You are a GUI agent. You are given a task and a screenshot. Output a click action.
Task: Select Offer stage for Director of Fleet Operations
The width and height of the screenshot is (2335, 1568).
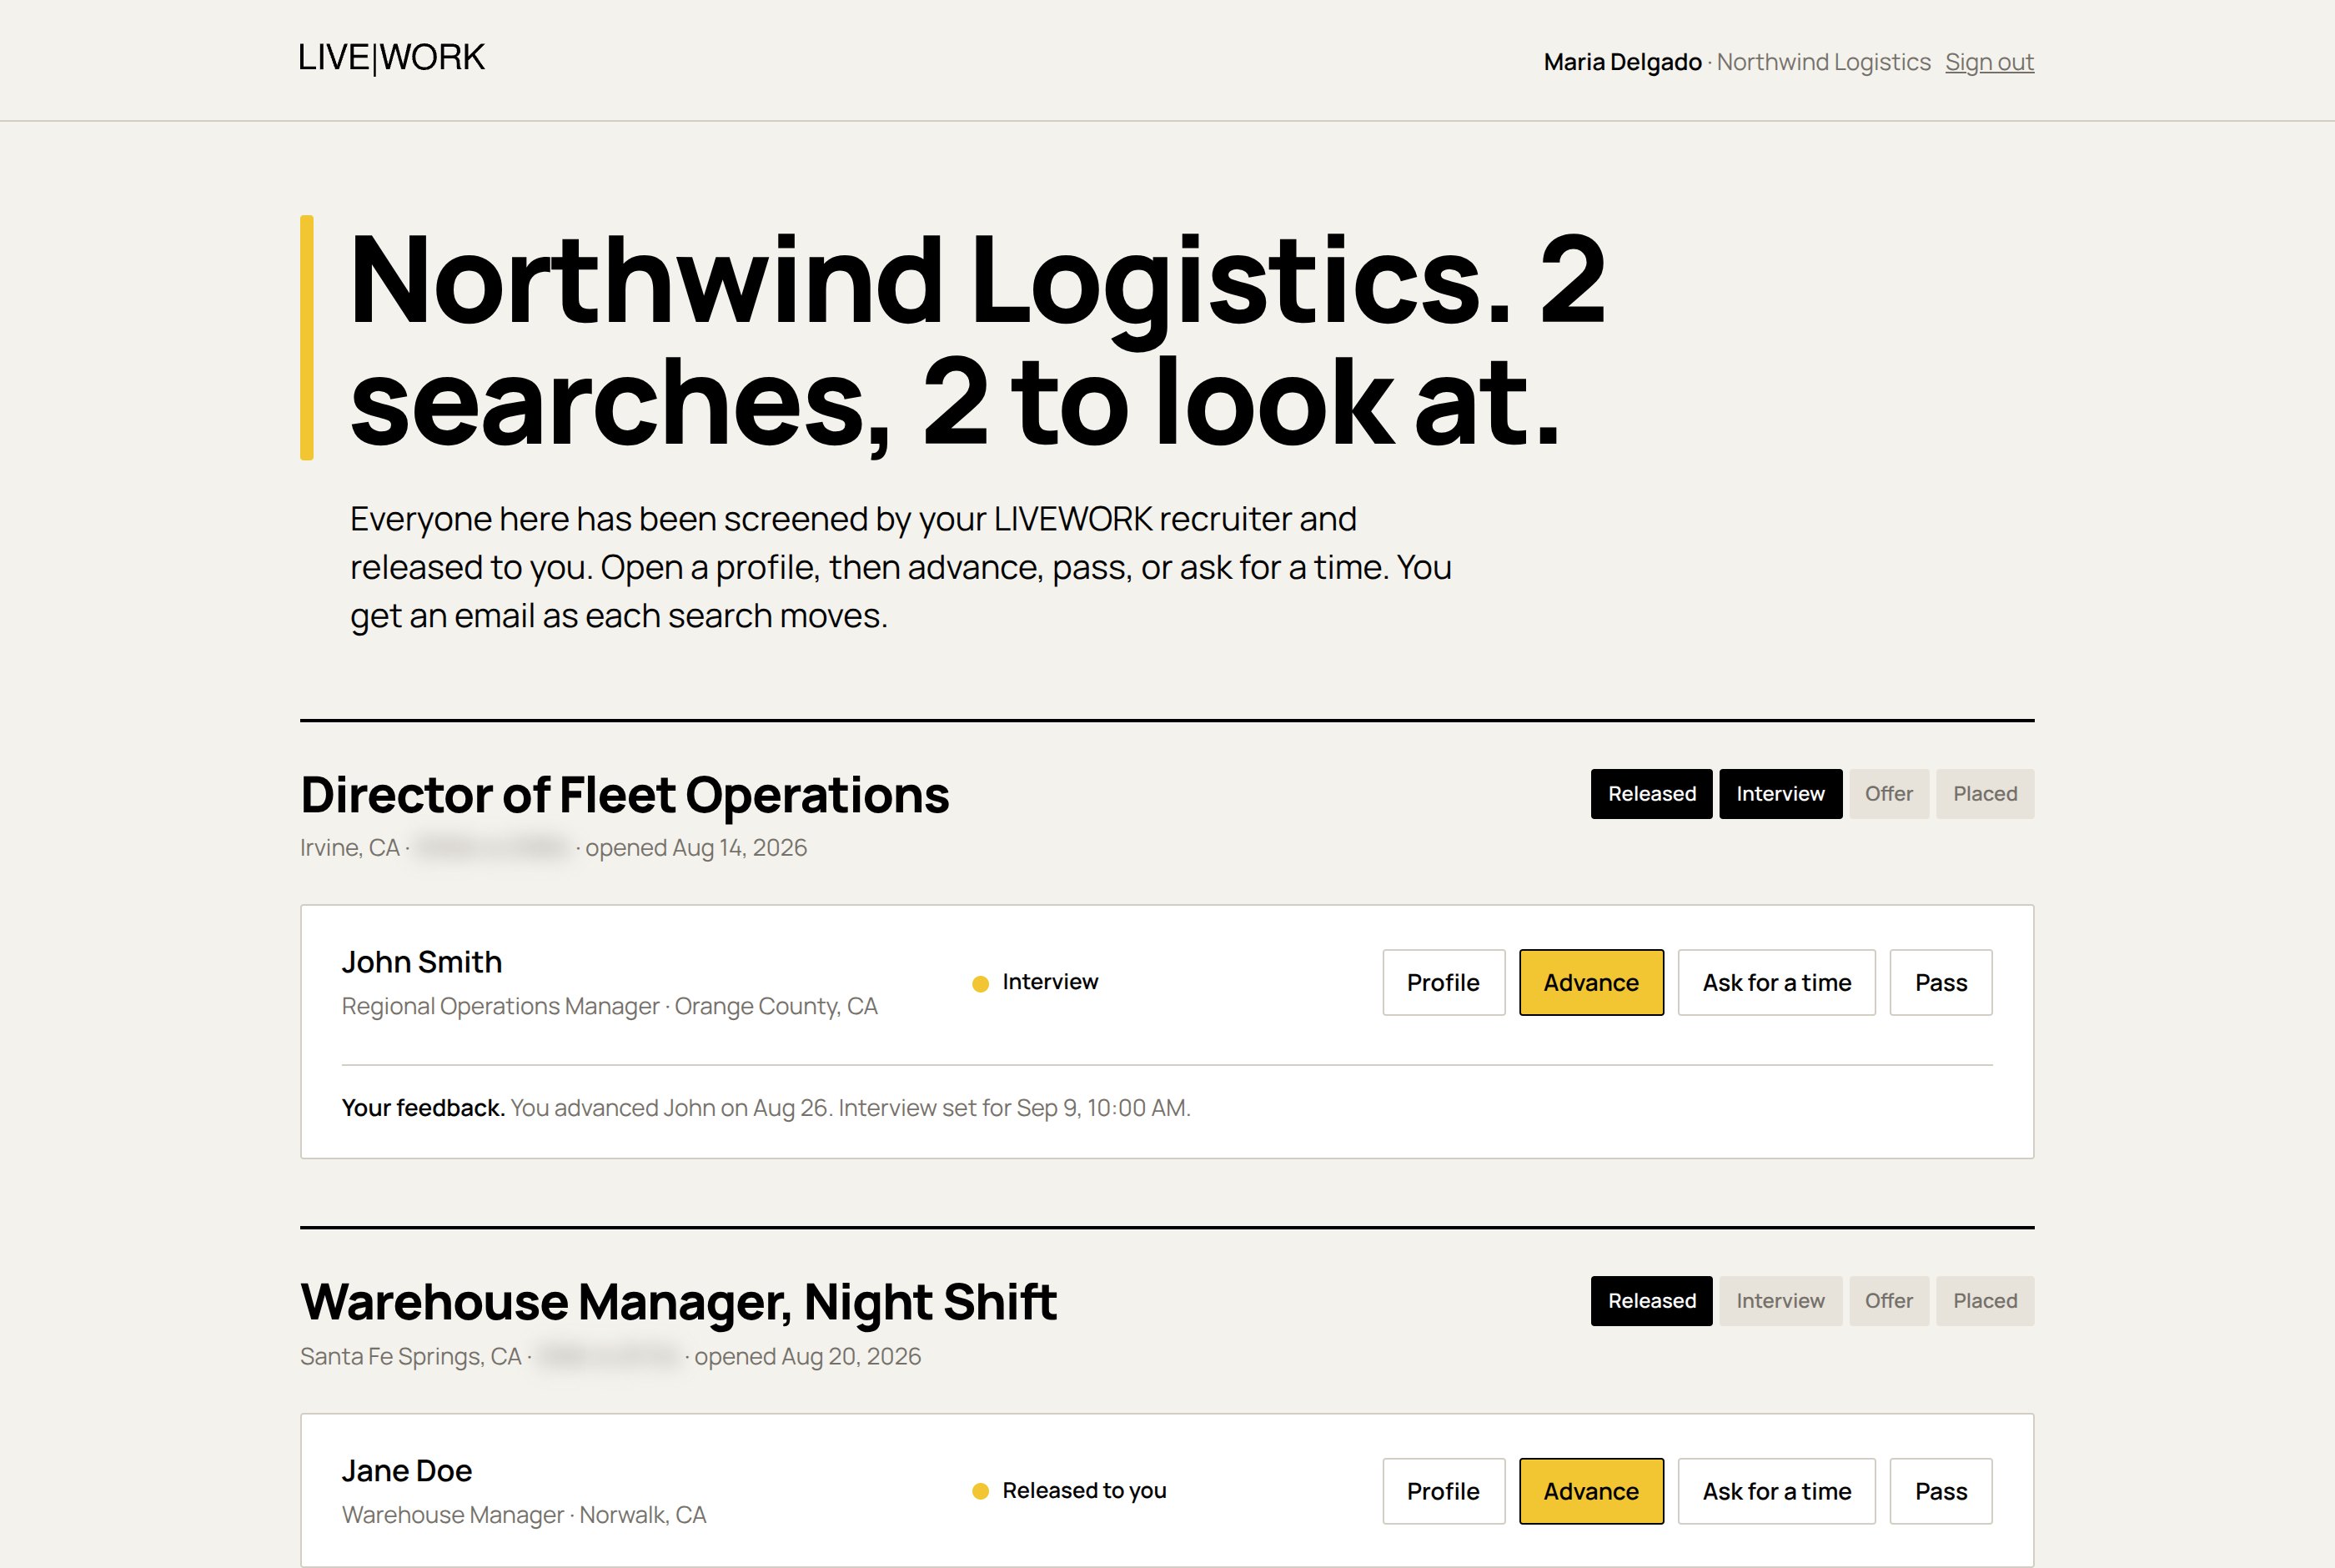pyautogui.click(x=1888, y=794)
